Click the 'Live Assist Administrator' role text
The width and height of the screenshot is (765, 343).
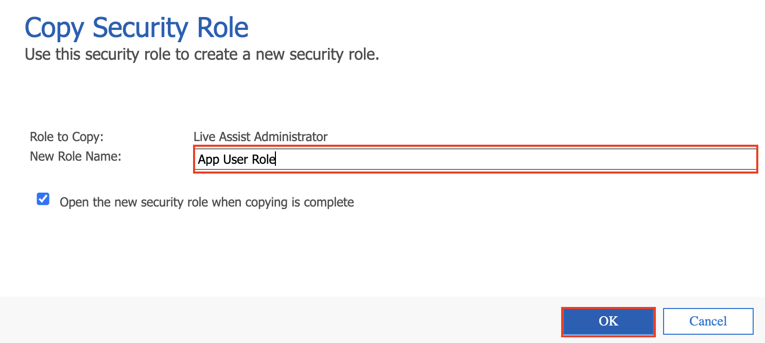click(260, 137)
